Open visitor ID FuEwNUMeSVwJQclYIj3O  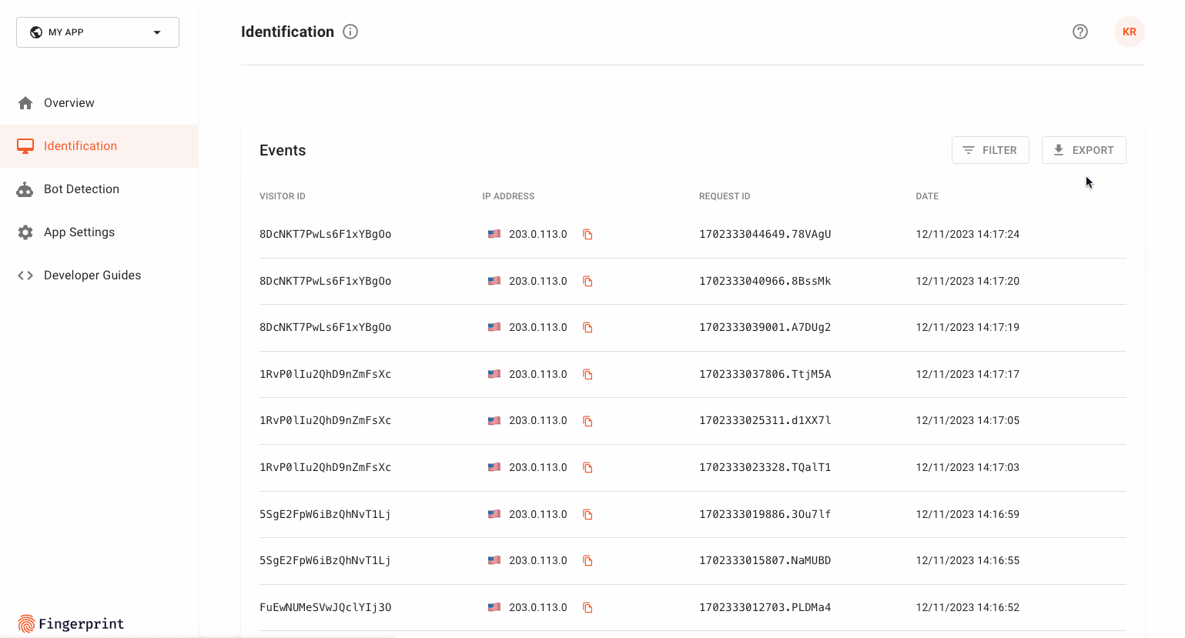[x=325, y=608]
